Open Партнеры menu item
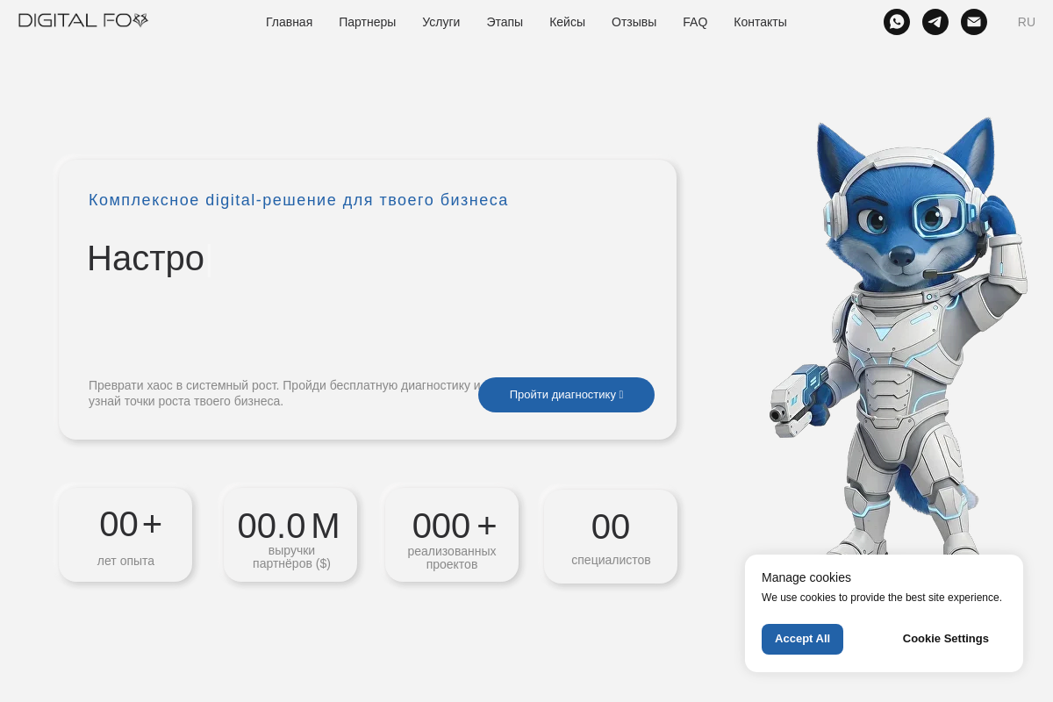 [x=367, y=22]
